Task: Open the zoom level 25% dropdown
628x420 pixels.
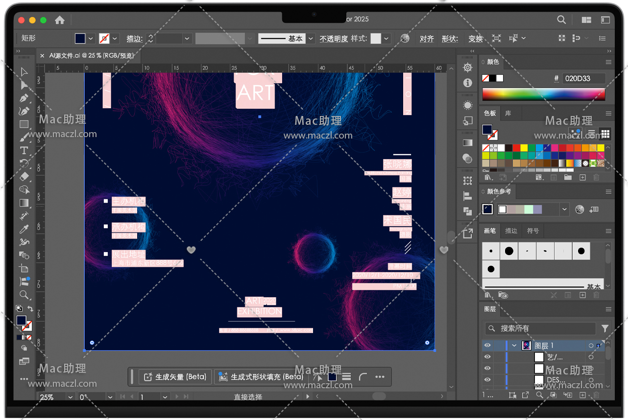Action: tap(71, 397)
